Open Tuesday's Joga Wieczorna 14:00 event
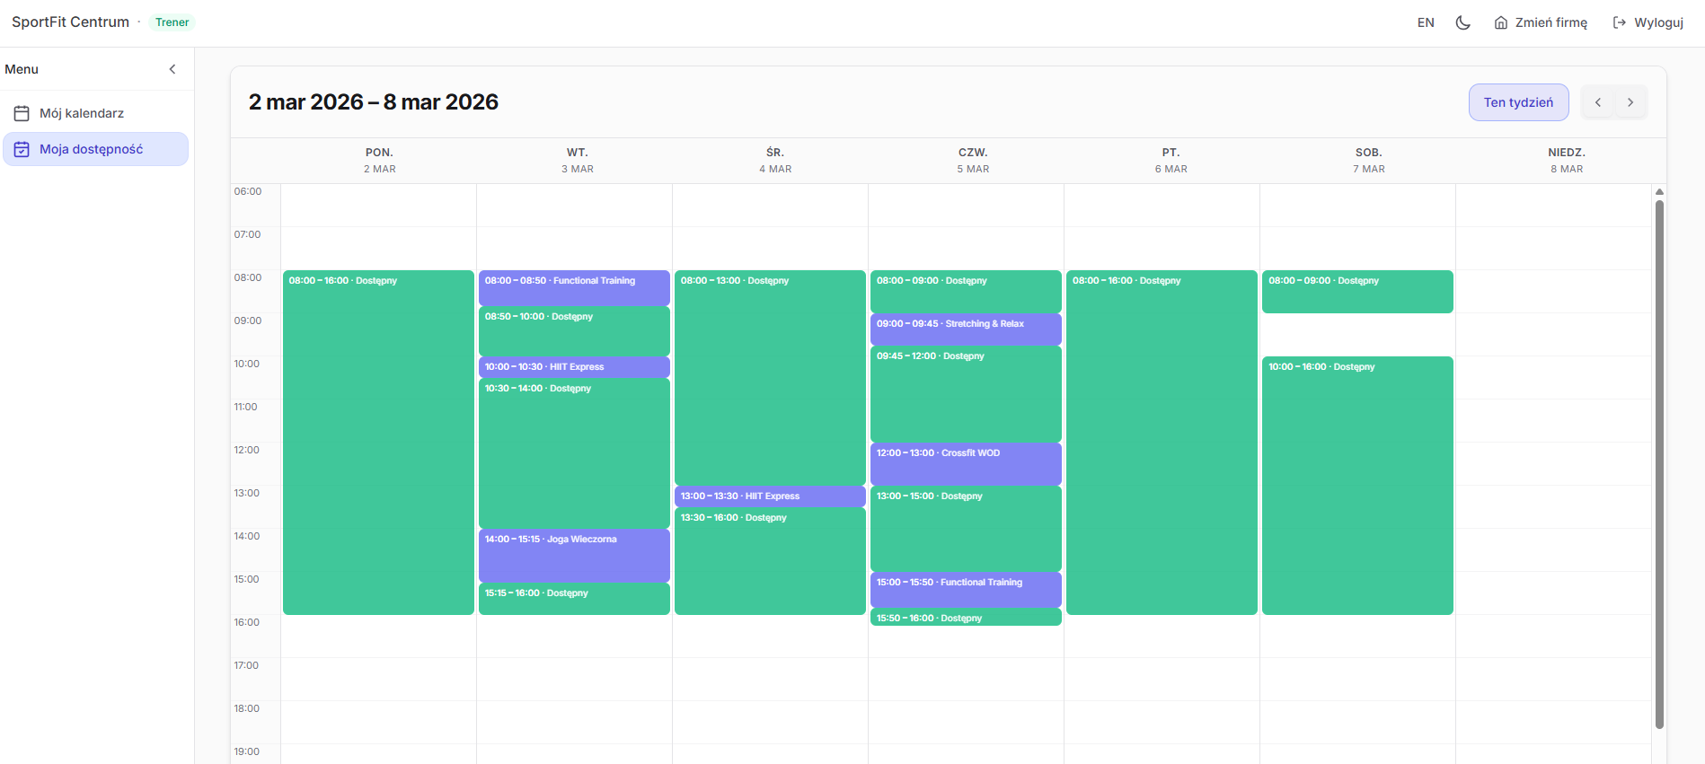1705x764 pixels. (x=574, y=555)
